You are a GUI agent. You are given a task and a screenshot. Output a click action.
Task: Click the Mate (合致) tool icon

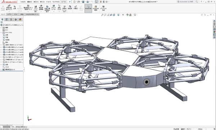tap(15, 6)
